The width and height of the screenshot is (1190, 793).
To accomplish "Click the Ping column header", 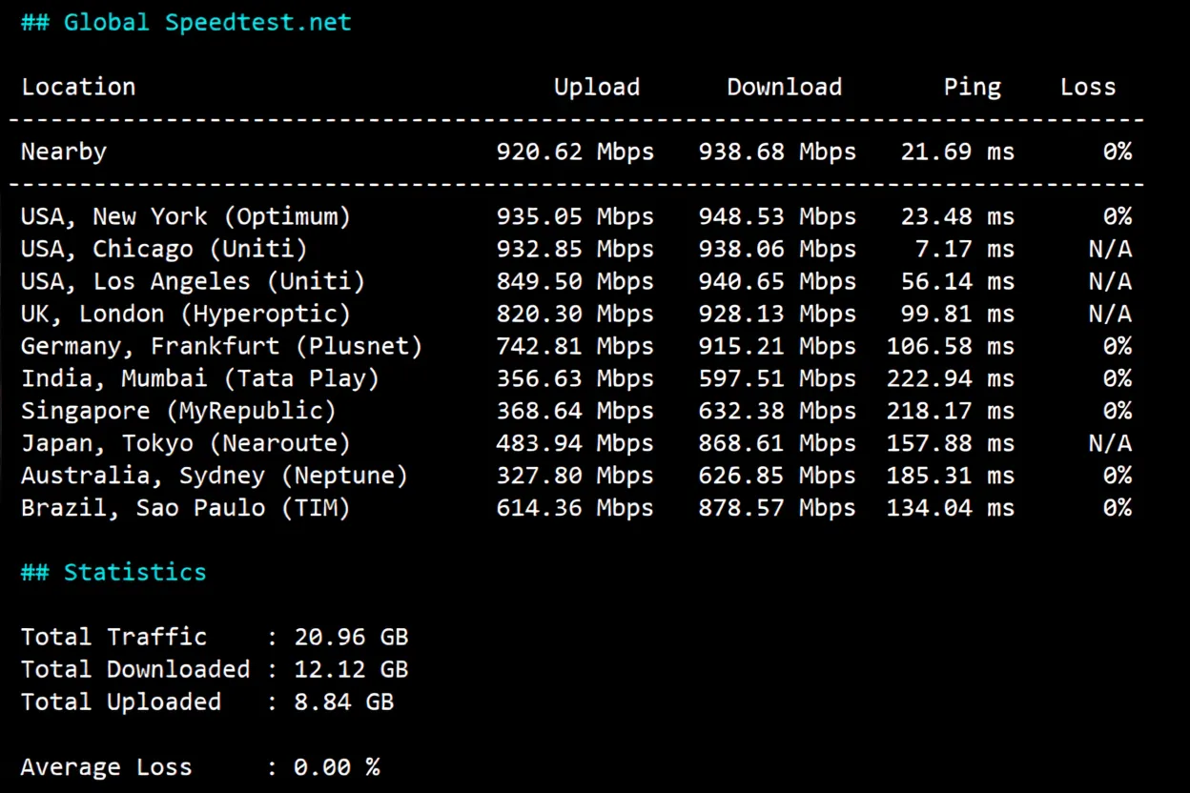I will [x=973, y=87].
